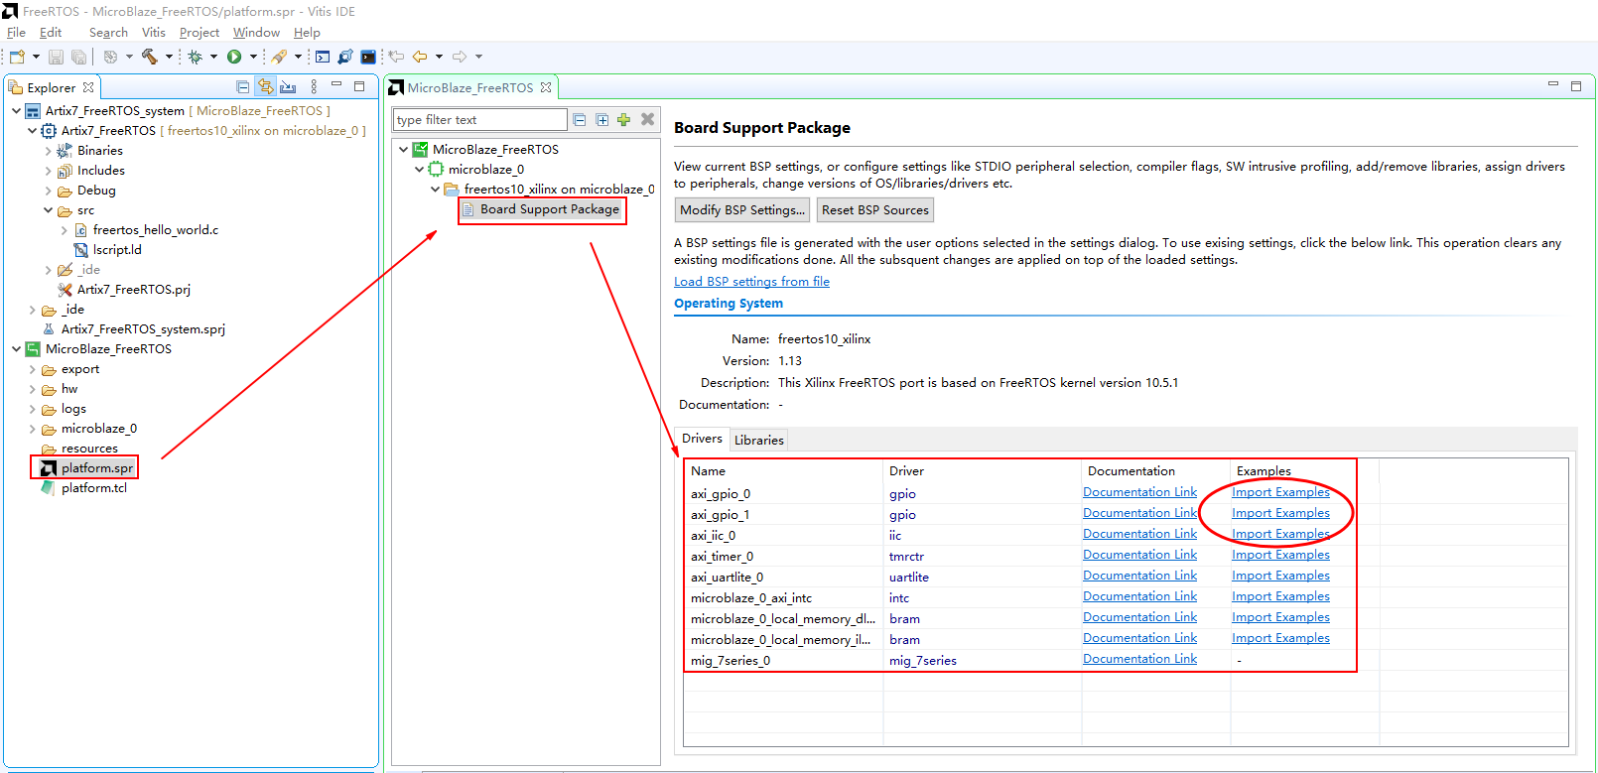Open Documentation Link for mig_7series_0
This screenshot has width=1598, height=773.
(1139, 659)
